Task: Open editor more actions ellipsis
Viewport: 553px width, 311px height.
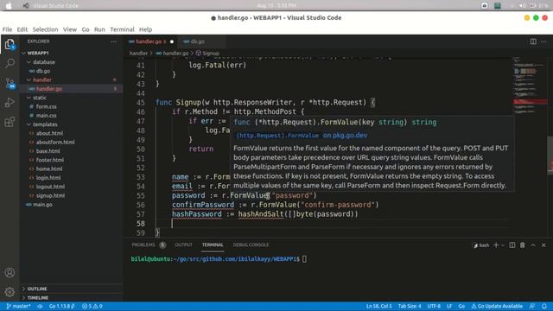Action: tap(543, 41)
